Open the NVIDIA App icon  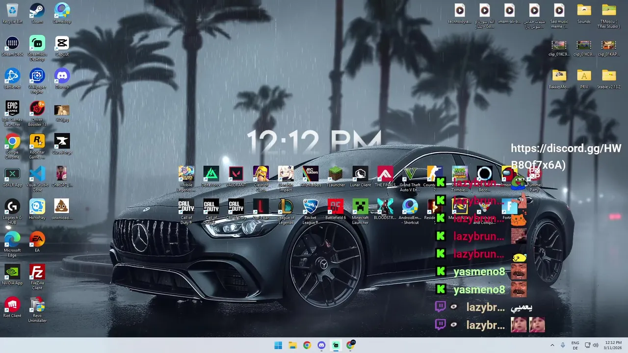click(x=12, y=275)
